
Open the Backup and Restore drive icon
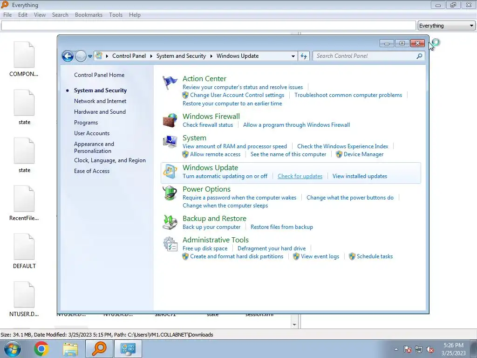(170, 222)
